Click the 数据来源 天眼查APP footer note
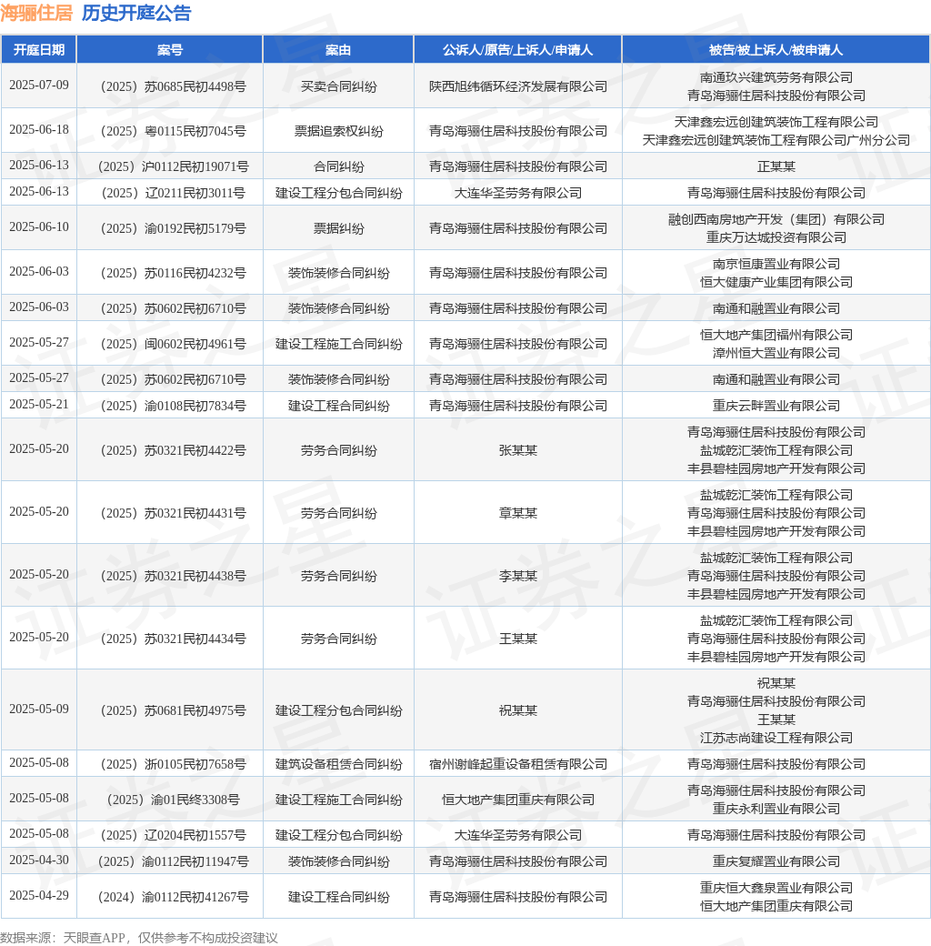 pos(139,938)
